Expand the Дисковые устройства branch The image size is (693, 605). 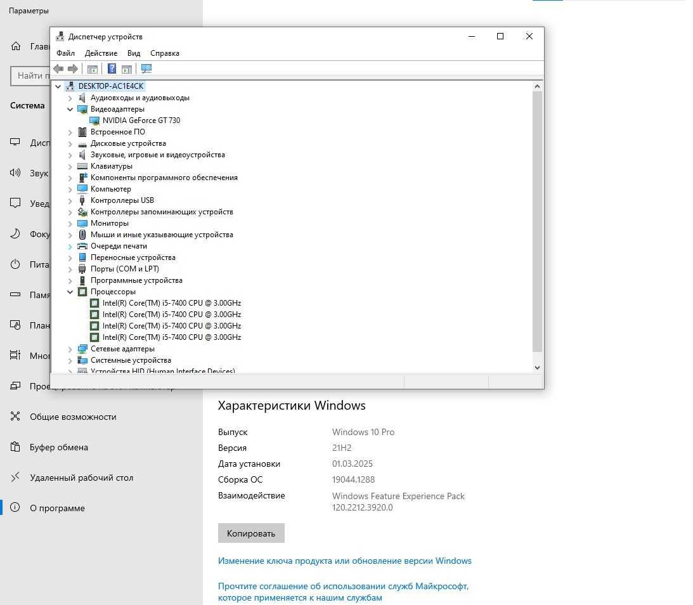point(70,143)
